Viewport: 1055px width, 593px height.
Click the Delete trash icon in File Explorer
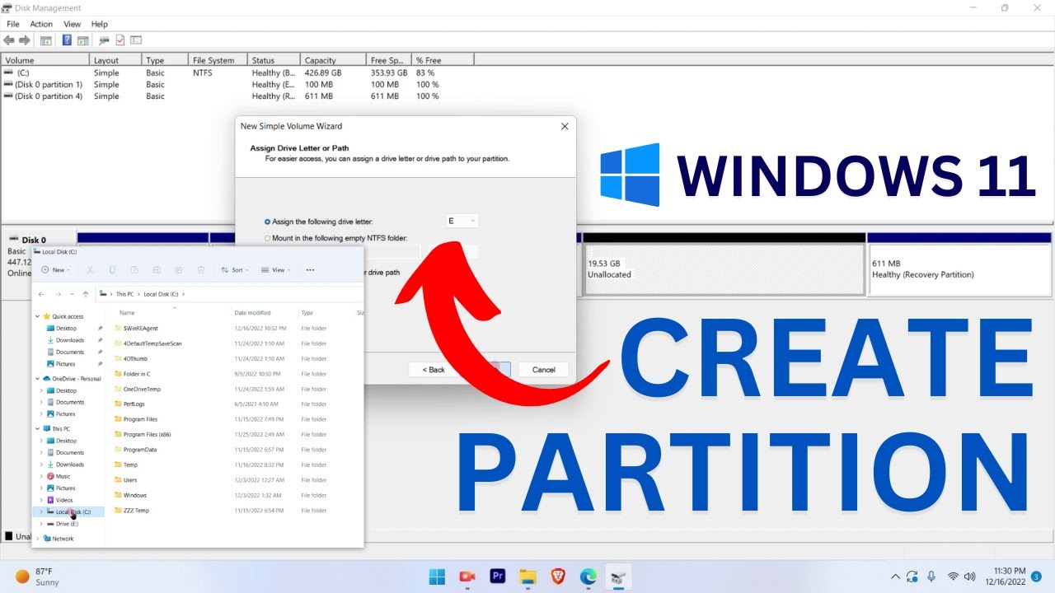(x=200, y=269)
